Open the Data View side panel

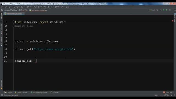pyautogui.click(x=175, y=18)
